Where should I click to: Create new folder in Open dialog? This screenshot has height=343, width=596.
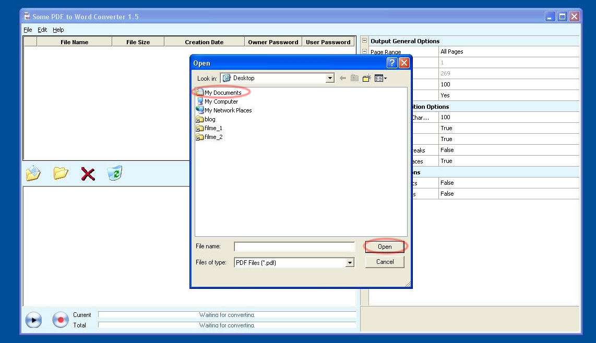tap(367, 78)
